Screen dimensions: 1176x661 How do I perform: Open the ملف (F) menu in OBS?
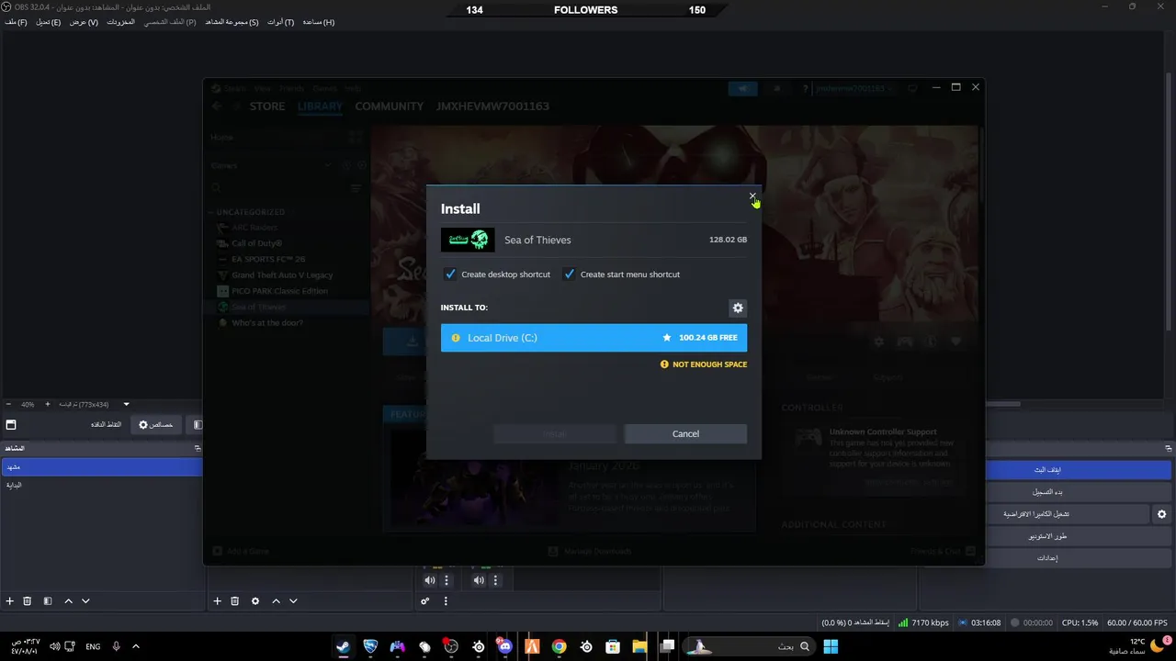coord(16,22)
